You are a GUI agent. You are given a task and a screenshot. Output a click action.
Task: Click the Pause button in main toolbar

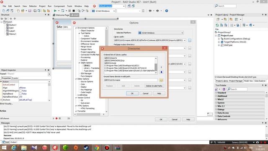click(70, 11)
